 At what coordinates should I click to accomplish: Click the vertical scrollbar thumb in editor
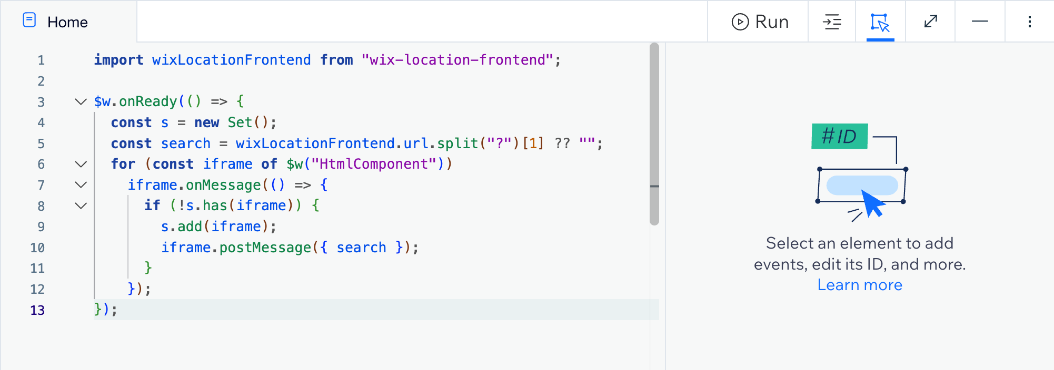[654, 134]
